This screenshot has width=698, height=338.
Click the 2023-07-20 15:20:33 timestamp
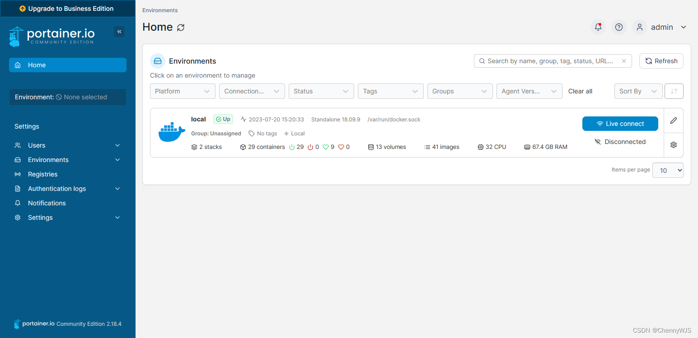tap(276, 120)
